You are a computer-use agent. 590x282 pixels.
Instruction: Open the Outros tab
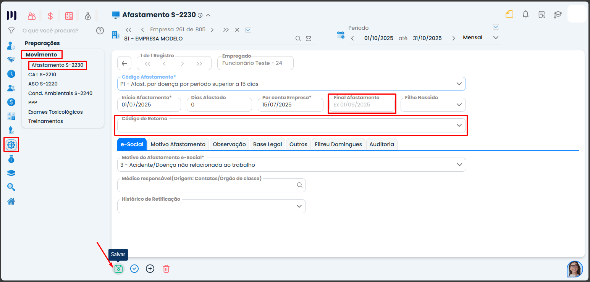[298, 144]
